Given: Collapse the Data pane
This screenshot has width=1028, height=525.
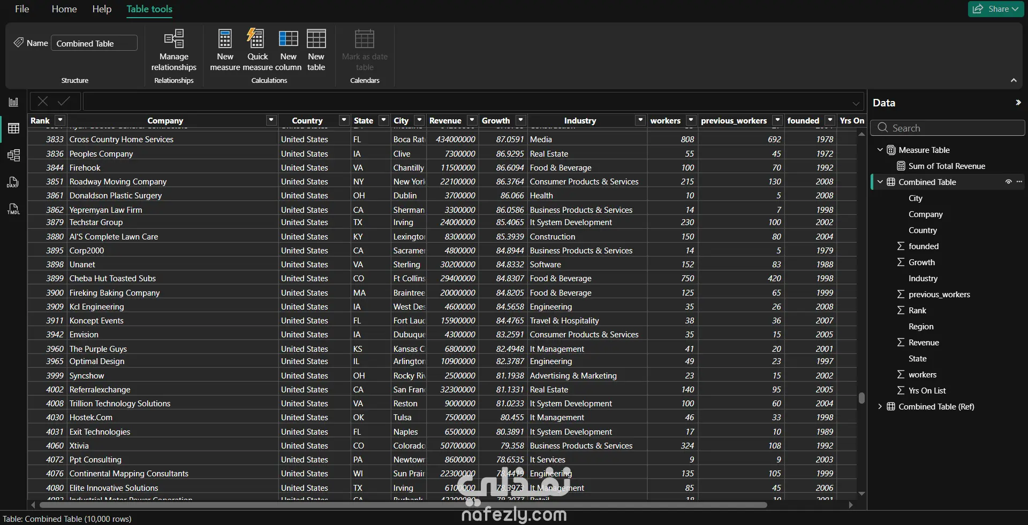Looking at the screenshot, I should click(x=1018, y=103).
